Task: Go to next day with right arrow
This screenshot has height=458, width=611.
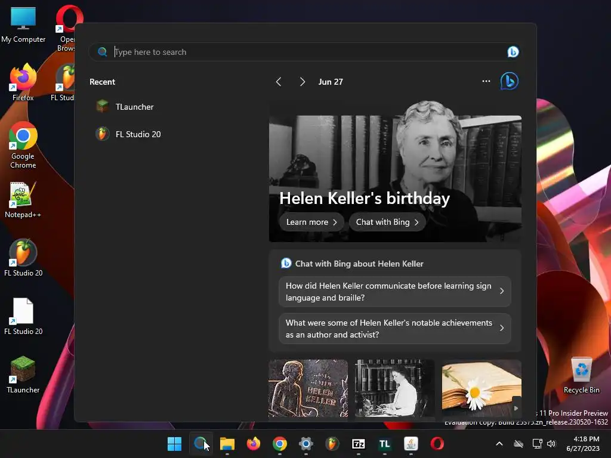Action: coord(302,82)
